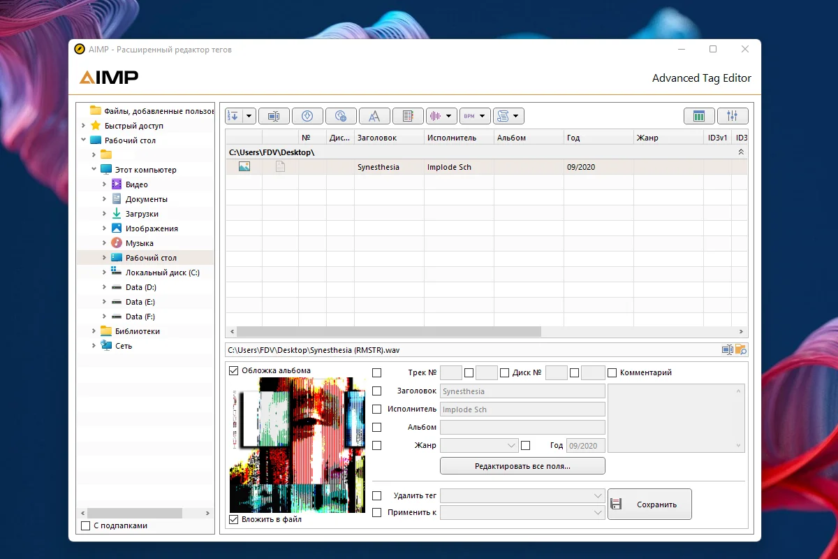Viewport: 838px width, 559px height.
Task: Uncheck the Обложка альбома checkbox
Action: tap(234, 371)
